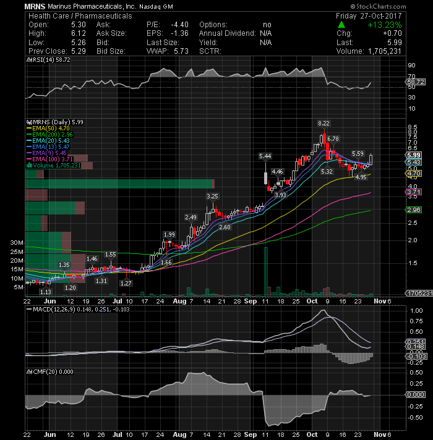
Task: Click the 3.71 EMA tag on price axis
Action: click(414, 192)
